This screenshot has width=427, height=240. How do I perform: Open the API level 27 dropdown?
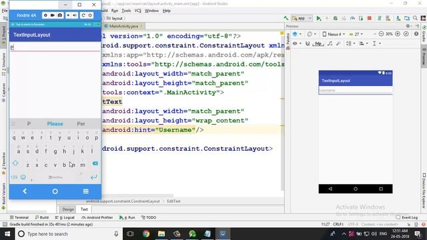[x=356, y=34]
